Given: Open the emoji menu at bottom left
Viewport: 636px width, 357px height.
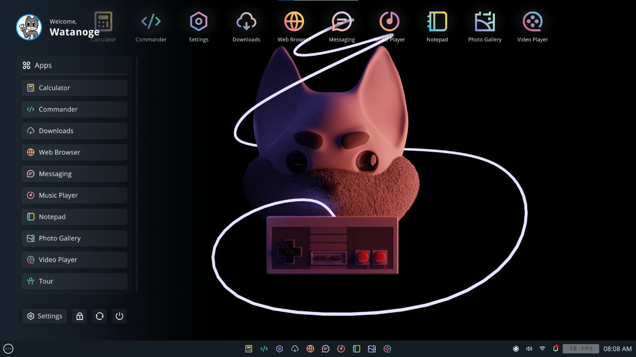Looking at the screenshot, I should pos(8,349).
